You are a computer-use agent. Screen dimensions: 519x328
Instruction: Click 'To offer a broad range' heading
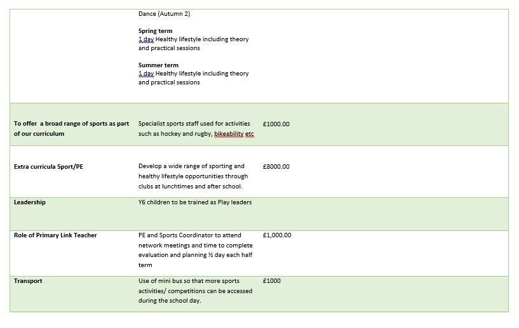point(72,129)
